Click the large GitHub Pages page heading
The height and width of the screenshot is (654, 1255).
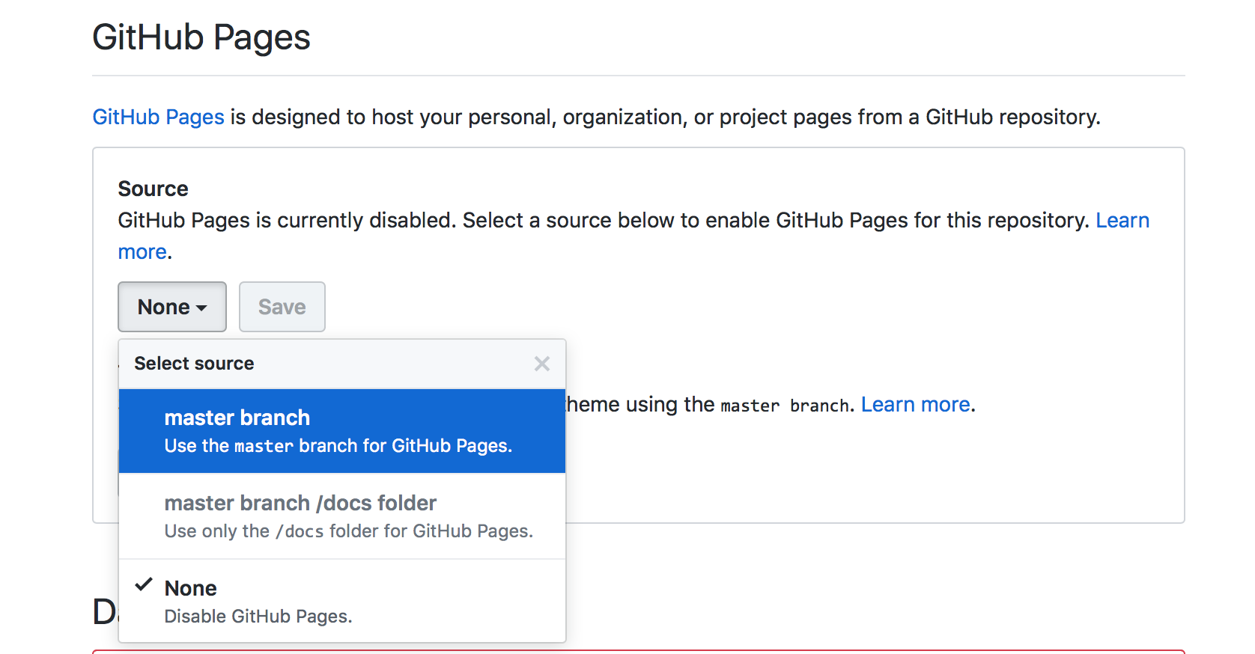coord(201,37)
